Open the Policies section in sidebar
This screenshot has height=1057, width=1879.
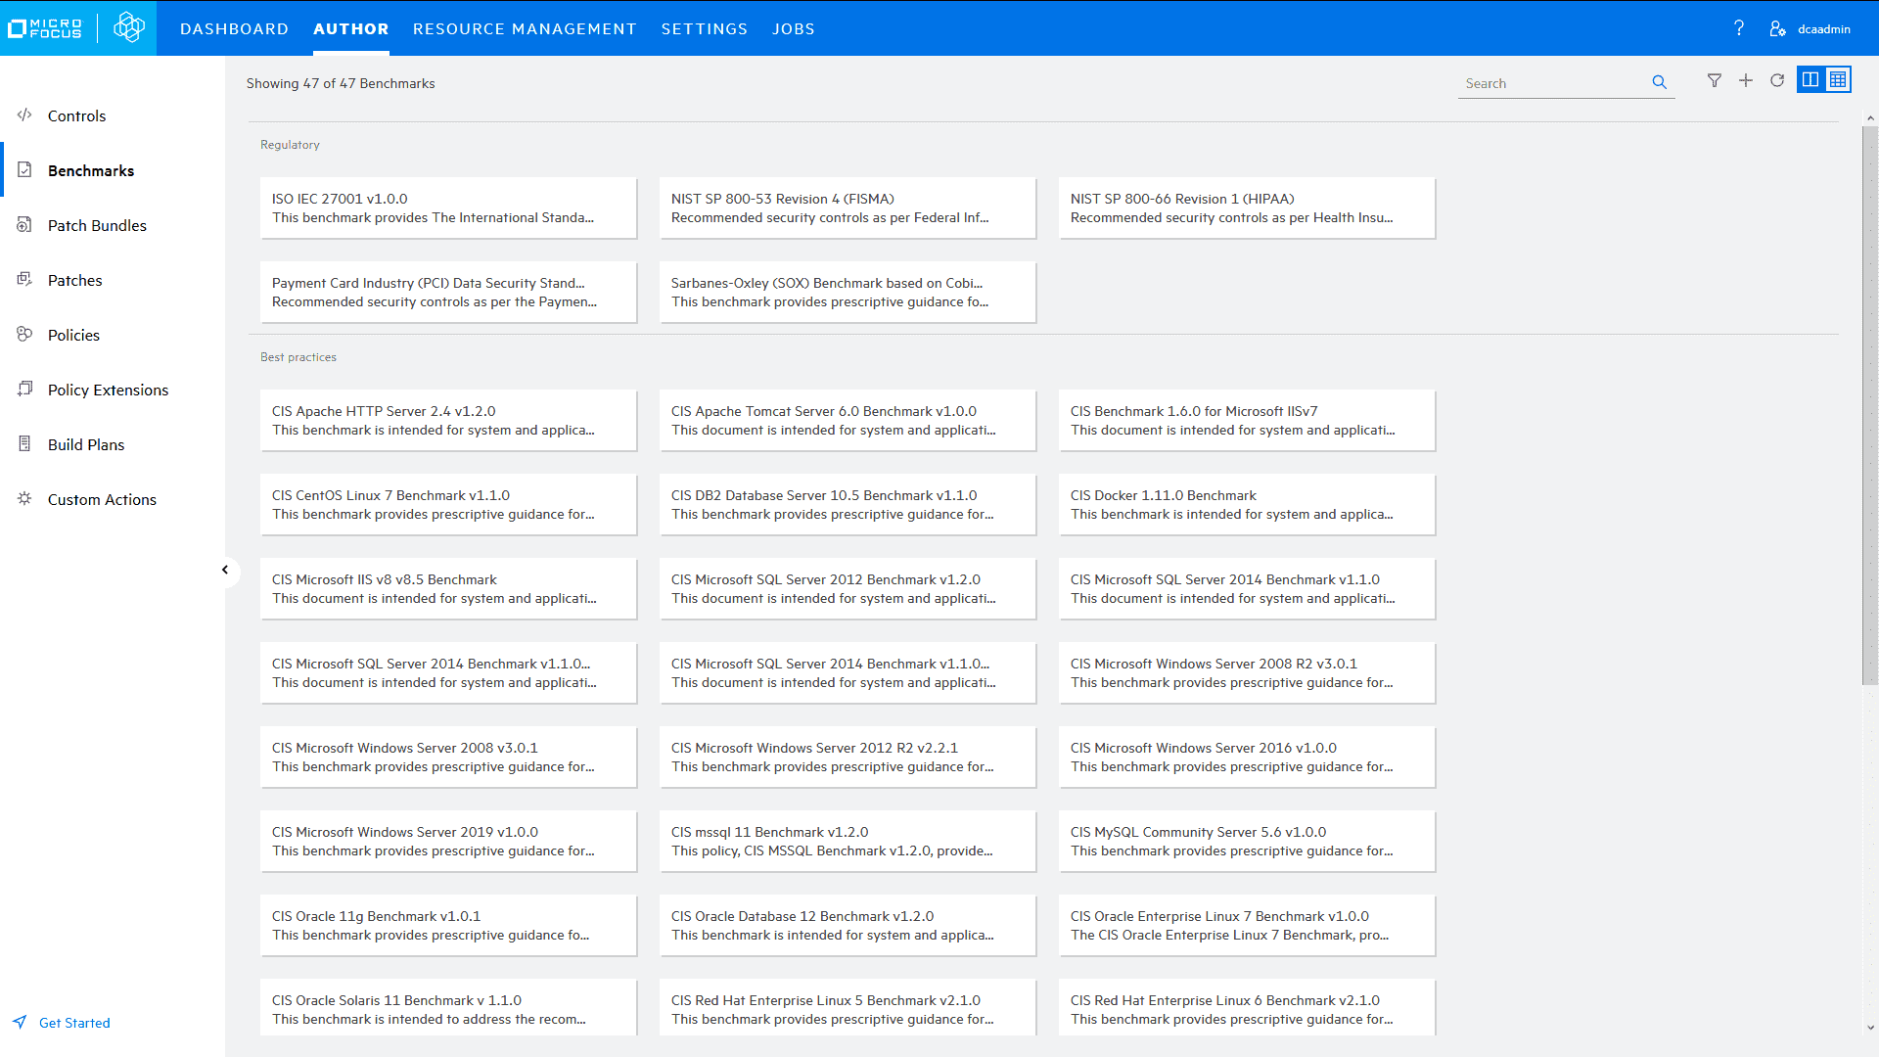point(73,335)
